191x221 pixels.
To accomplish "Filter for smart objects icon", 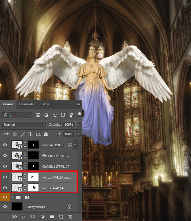I will (x=72, y=115).
